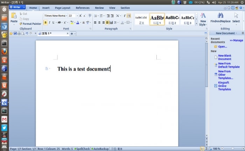The width and height of the screenshot is (245, 151).
Task: Click the New Blank Document link
Action: [225, 57]
